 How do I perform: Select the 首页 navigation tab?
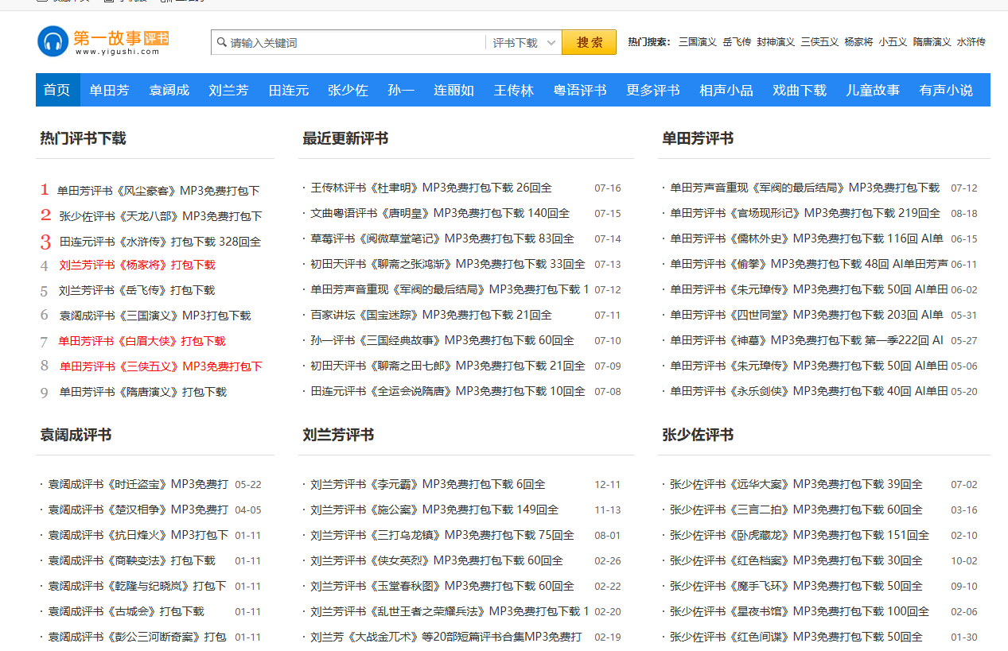(57, 90)
